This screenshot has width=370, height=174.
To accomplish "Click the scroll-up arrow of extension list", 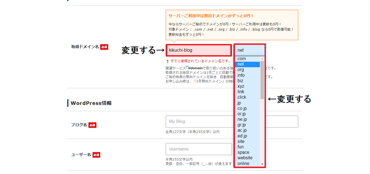I will [x=262, y=58].
